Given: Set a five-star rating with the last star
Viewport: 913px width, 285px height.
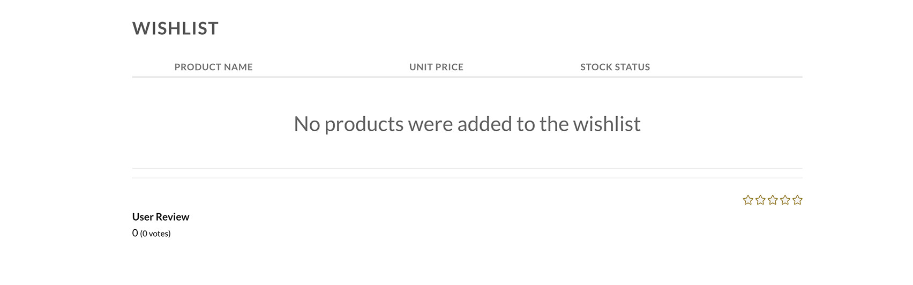Looking at the screenshot, I should click(x=797, y=200).
